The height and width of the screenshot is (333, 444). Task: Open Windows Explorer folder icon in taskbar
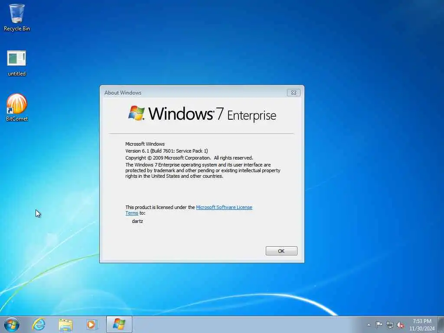coord(65,324)
